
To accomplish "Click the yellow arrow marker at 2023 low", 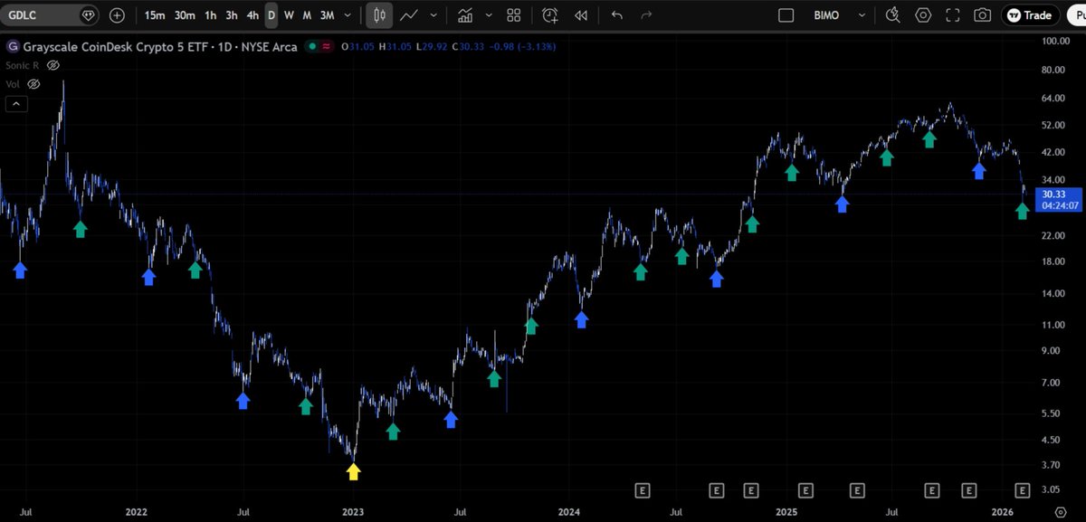I will tap(353, 470).
